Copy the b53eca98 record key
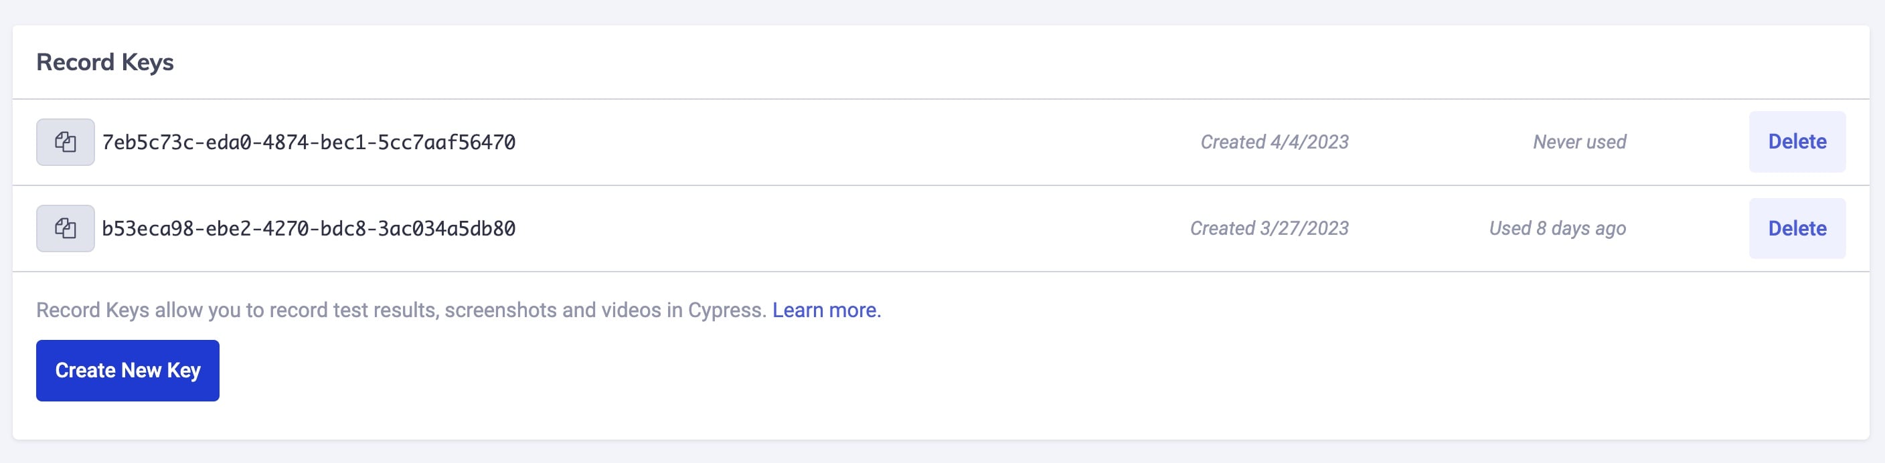Viewport: 1885px width, 463px height. (x=65, y=228)
